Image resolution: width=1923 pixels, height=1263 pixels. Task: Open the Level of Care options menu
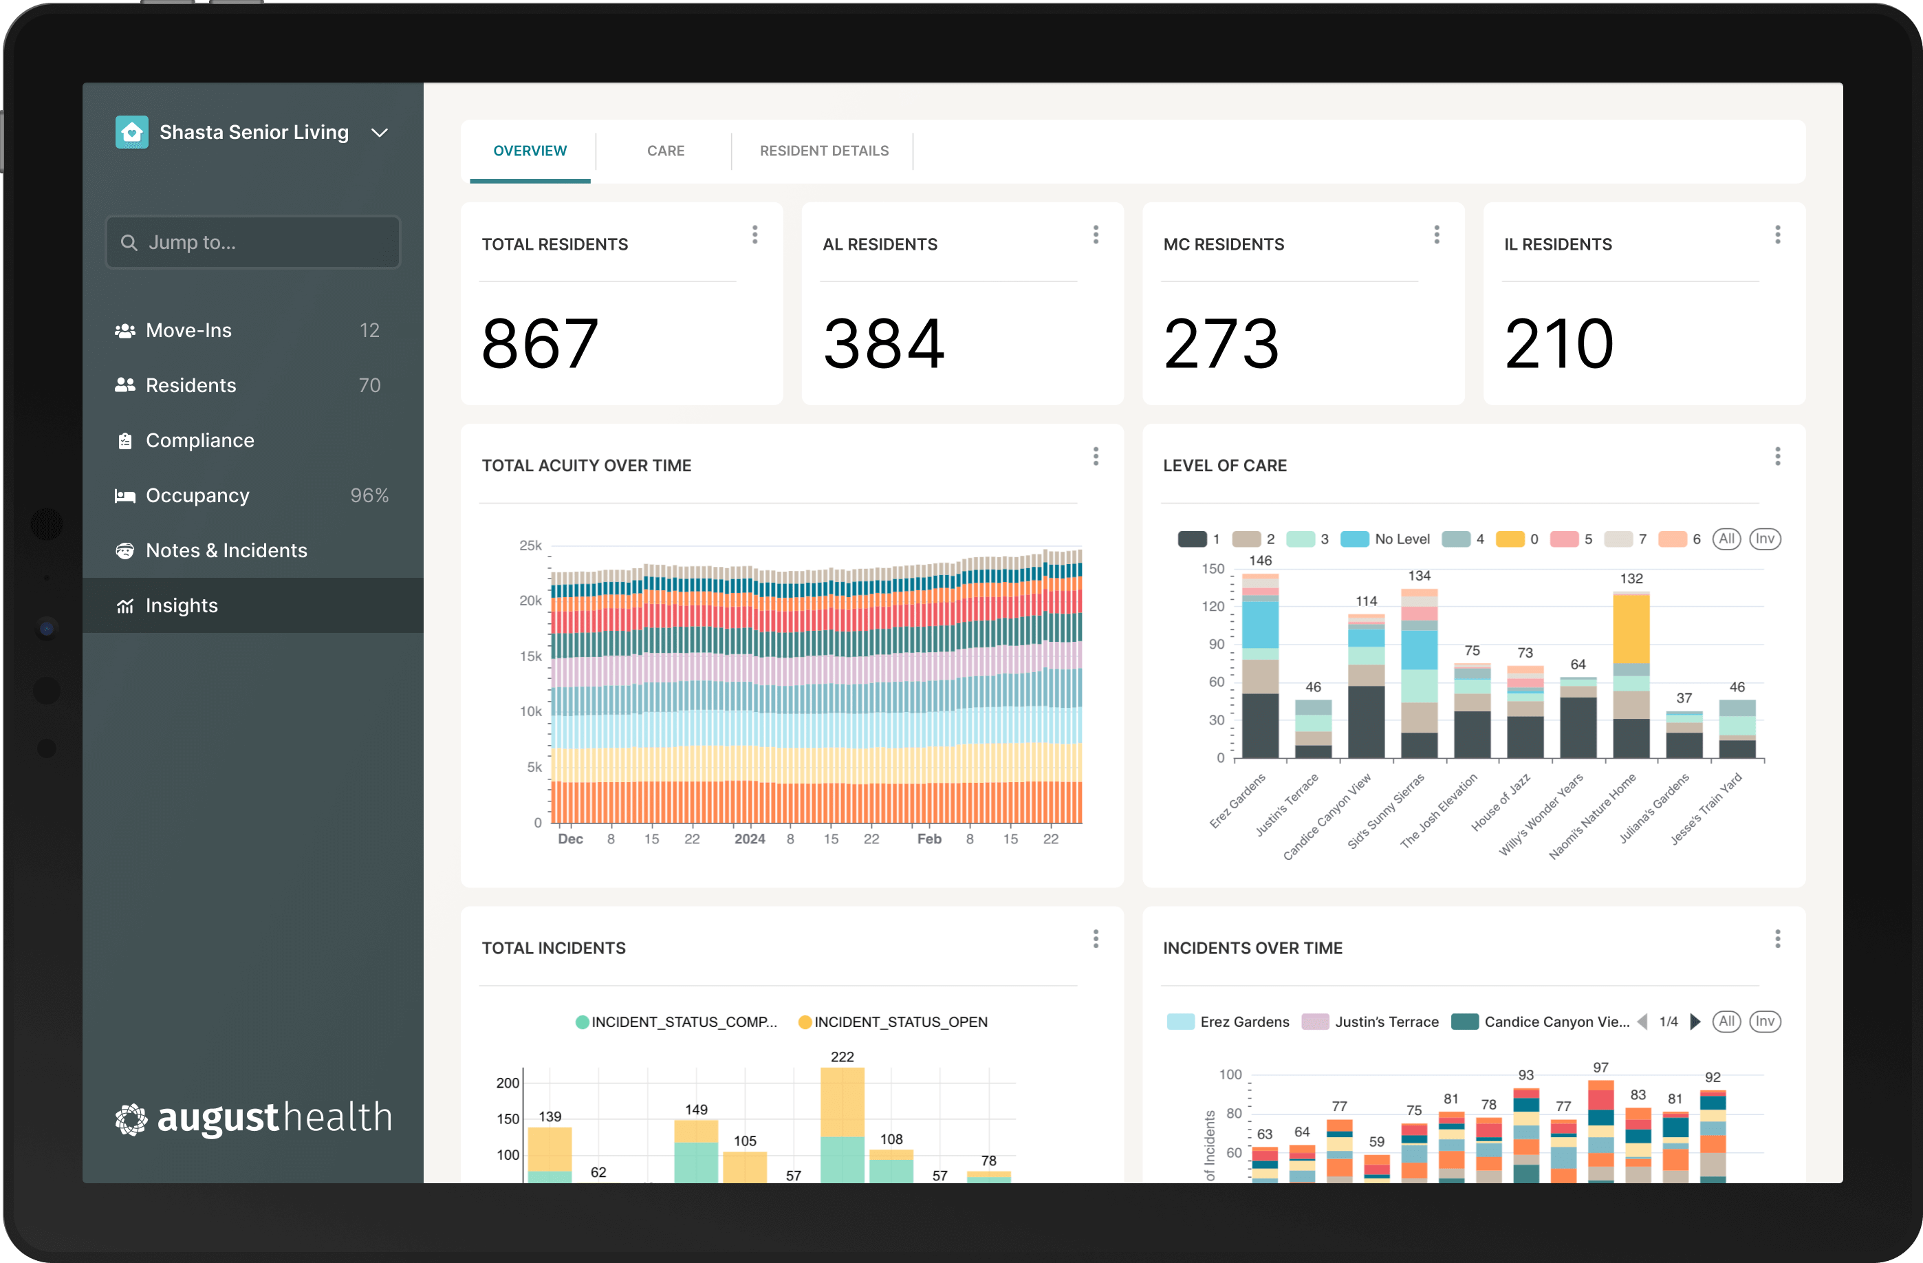click(x=1778, y=457)
